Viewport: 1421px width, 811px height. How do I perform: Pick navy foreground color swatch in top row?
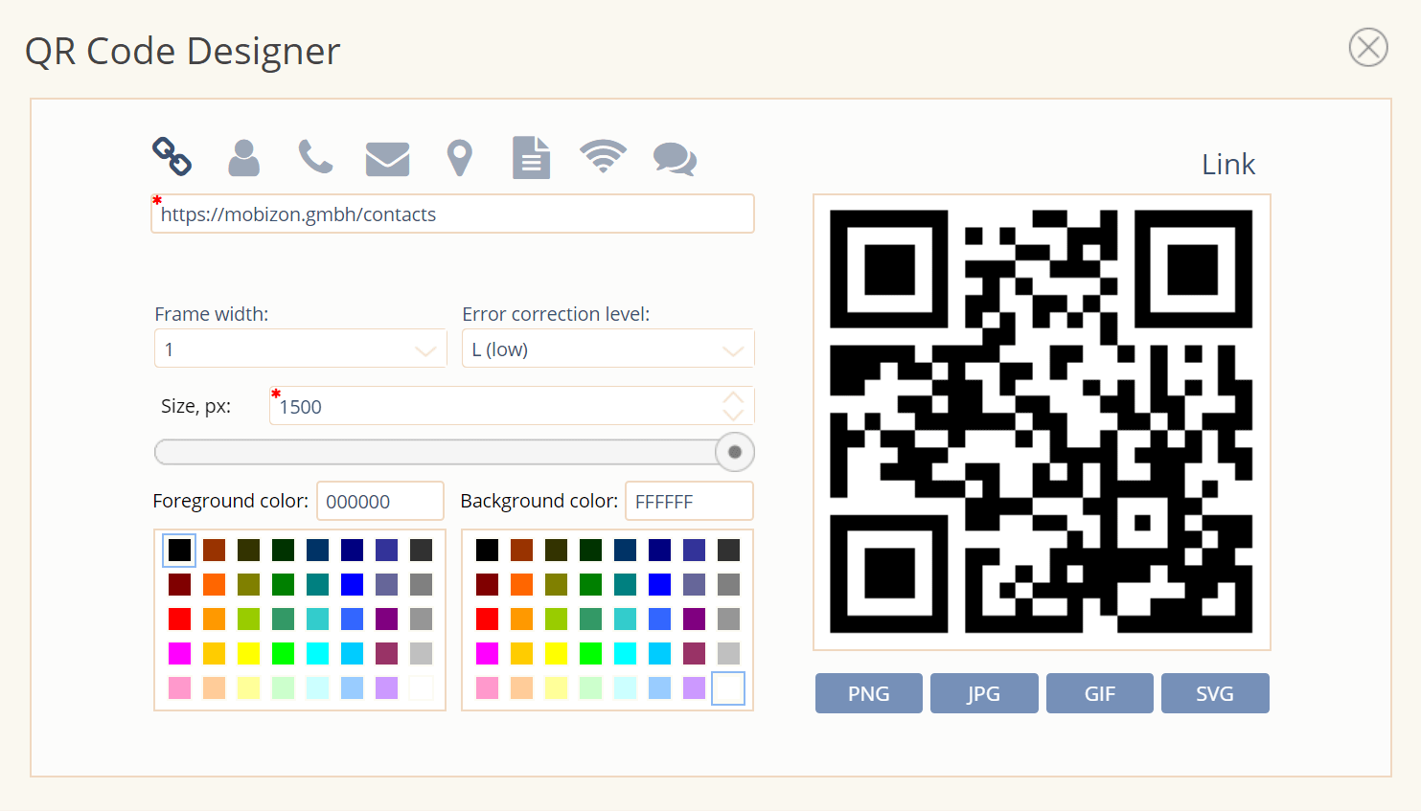point(352,550)
